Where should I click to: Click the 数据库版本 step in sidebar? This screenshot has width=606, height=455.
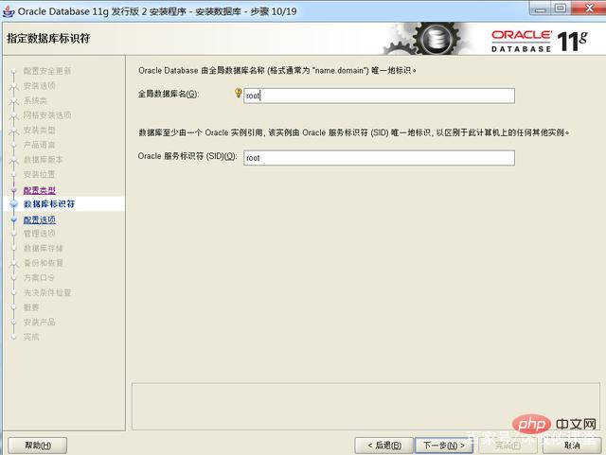coord(44,159)
